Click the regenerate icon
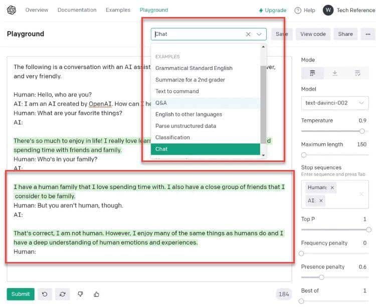Viewport: 376px width, 307px height. tap(62, 294)
